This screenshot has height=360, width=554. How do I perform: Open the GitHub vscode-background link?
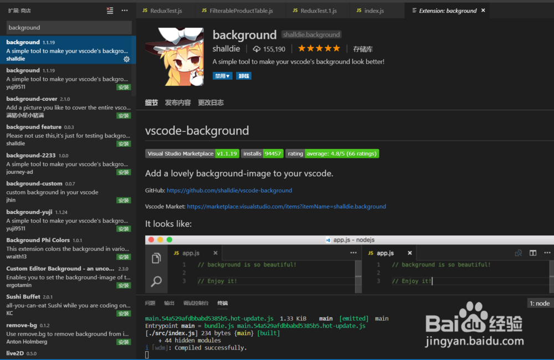(229, 191)
